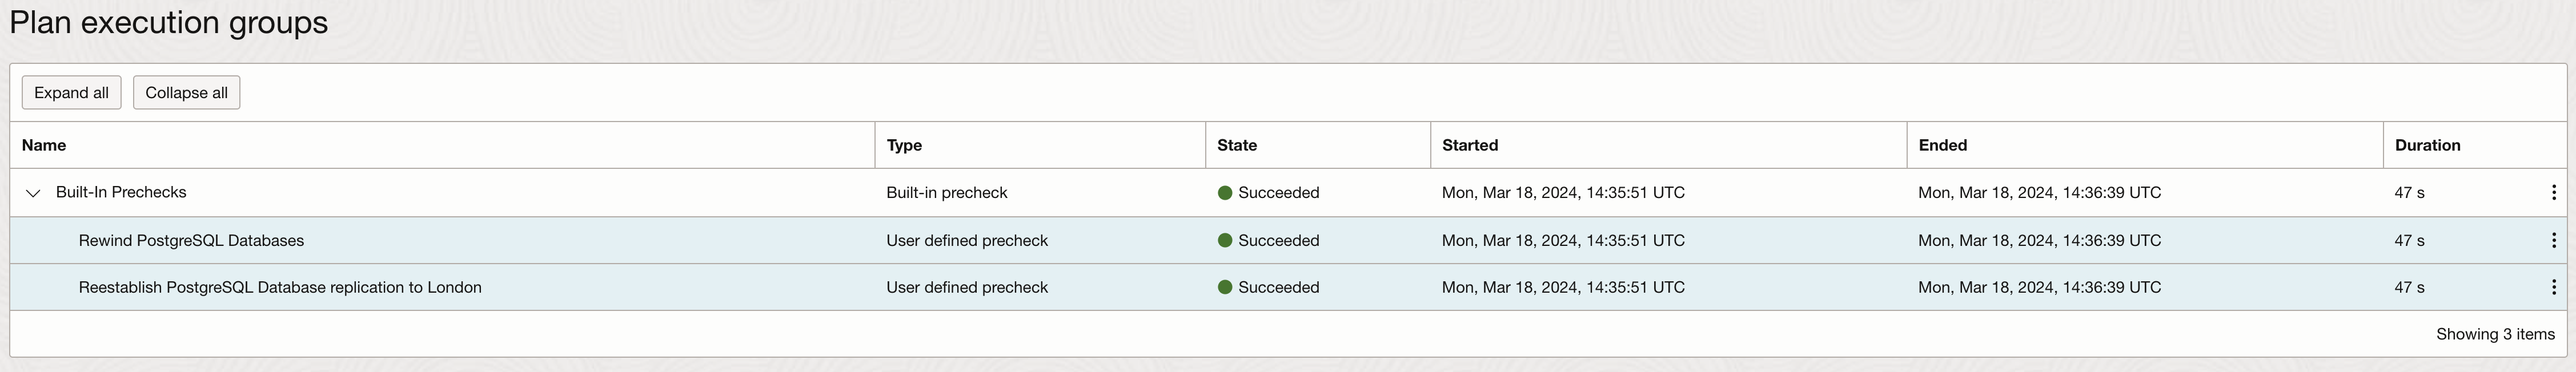The image size is (2576, 372).
Task: Click Showing 3 items footer text
Action: point(2495,334)
